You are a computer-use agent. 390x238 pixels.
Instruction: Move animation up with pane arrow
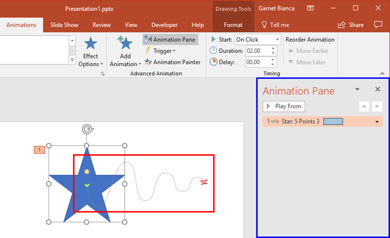tap(364, 106)
